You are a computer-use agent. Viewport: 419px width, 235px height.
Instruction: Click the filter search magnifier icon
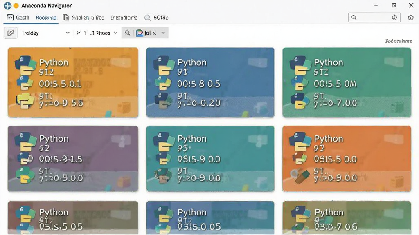pos(128,33)
